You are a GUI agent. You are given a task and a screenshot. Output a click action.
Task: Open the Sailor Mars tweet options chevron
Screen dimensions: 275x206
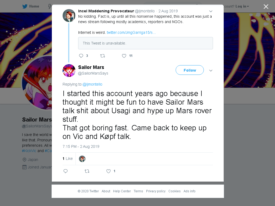click(211, 71)
